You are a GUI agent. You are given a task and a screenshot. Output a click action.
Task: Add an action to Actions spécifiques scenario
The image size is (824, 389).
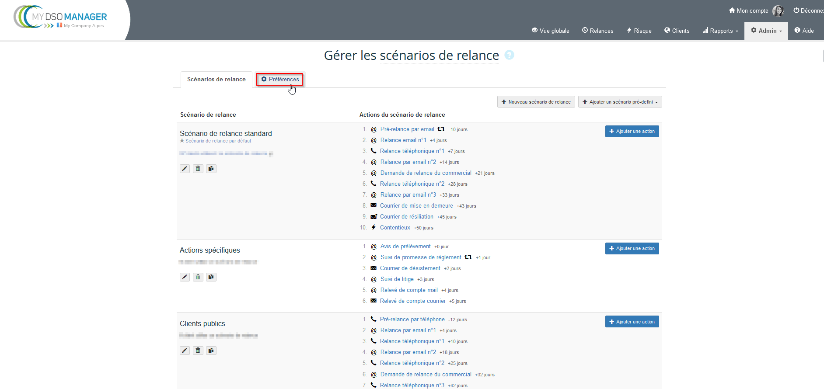click(x=632, y=249)
